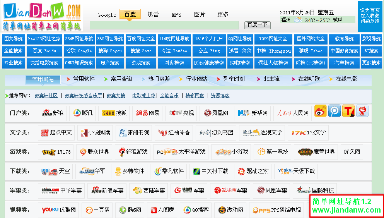This screenshot has width=384, height=218.
Task: Open the blue P Pengyou icon
Action: click(x=335, y=111)
